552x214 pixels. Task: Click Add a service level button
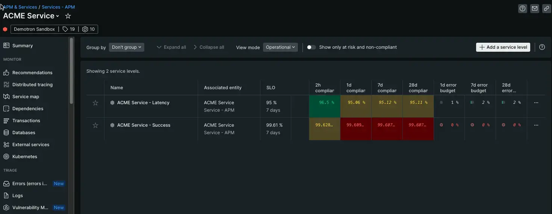pos(503,47)
